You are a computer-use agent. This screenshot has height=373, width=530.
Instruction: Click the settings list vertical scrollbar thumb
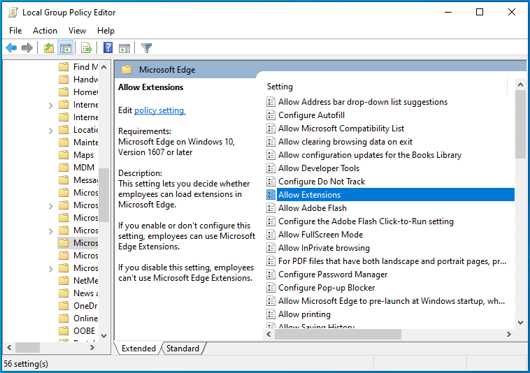(x=520, y=126)
